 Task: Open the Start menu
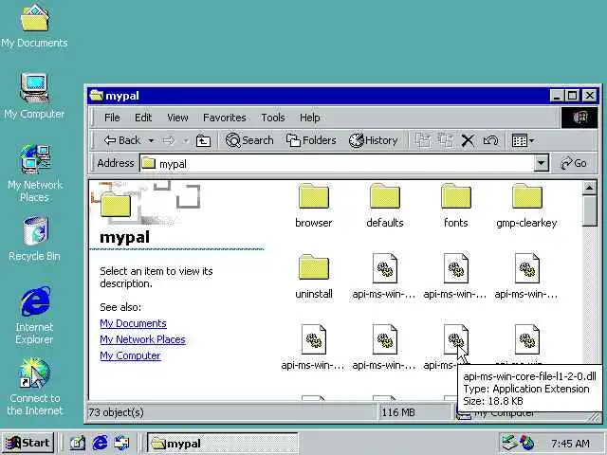(28, 443)
